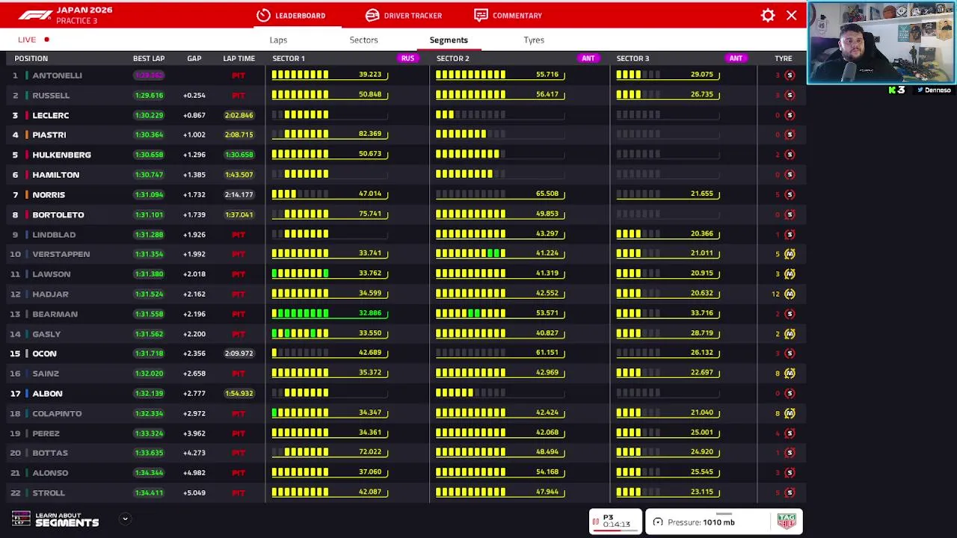Select the OCON driver name
The height and width of the screenshot is (538, 957).
(x=44, y=353)
